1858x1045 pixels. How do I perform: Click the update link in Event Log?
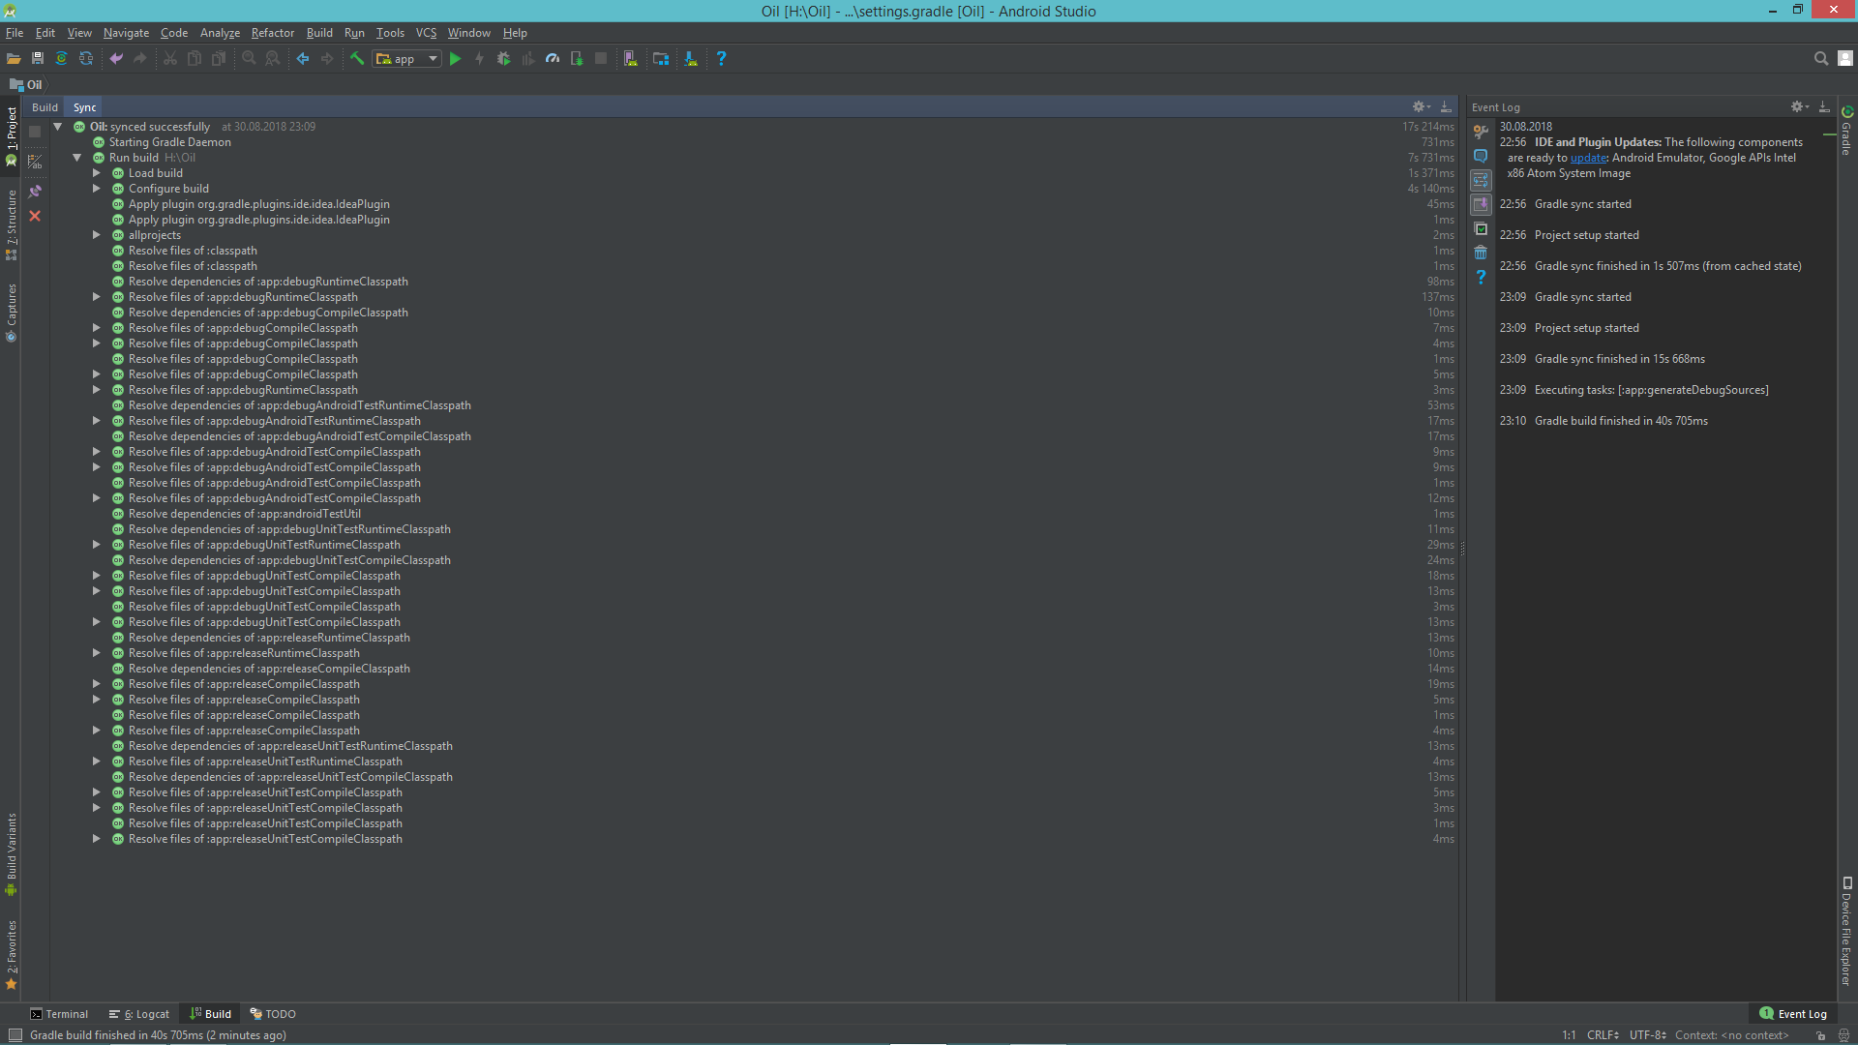click(1588, 158)
